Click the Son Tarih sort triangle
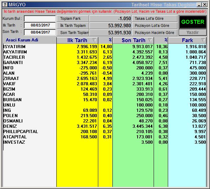This screenshot has width=210, height=189. [150, 40]
